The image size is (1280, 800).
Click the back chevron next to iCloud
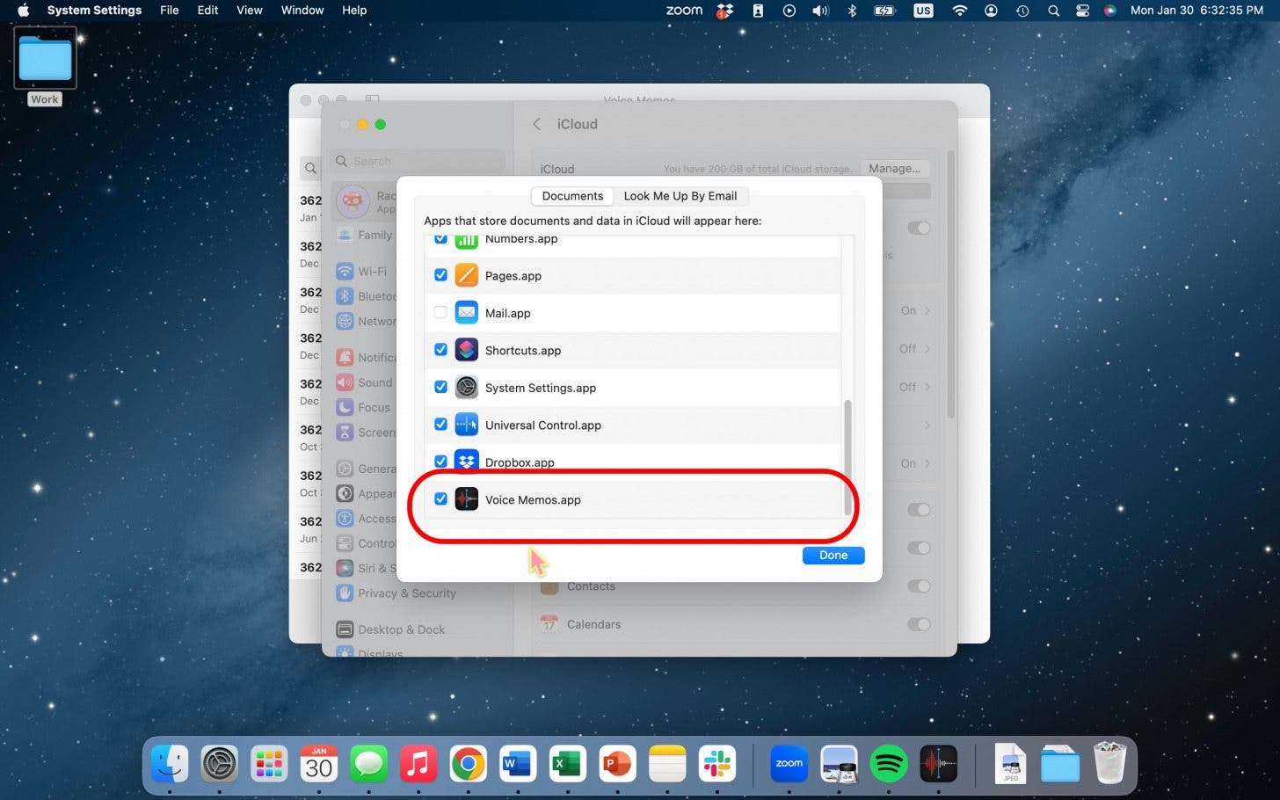(537, 124)
